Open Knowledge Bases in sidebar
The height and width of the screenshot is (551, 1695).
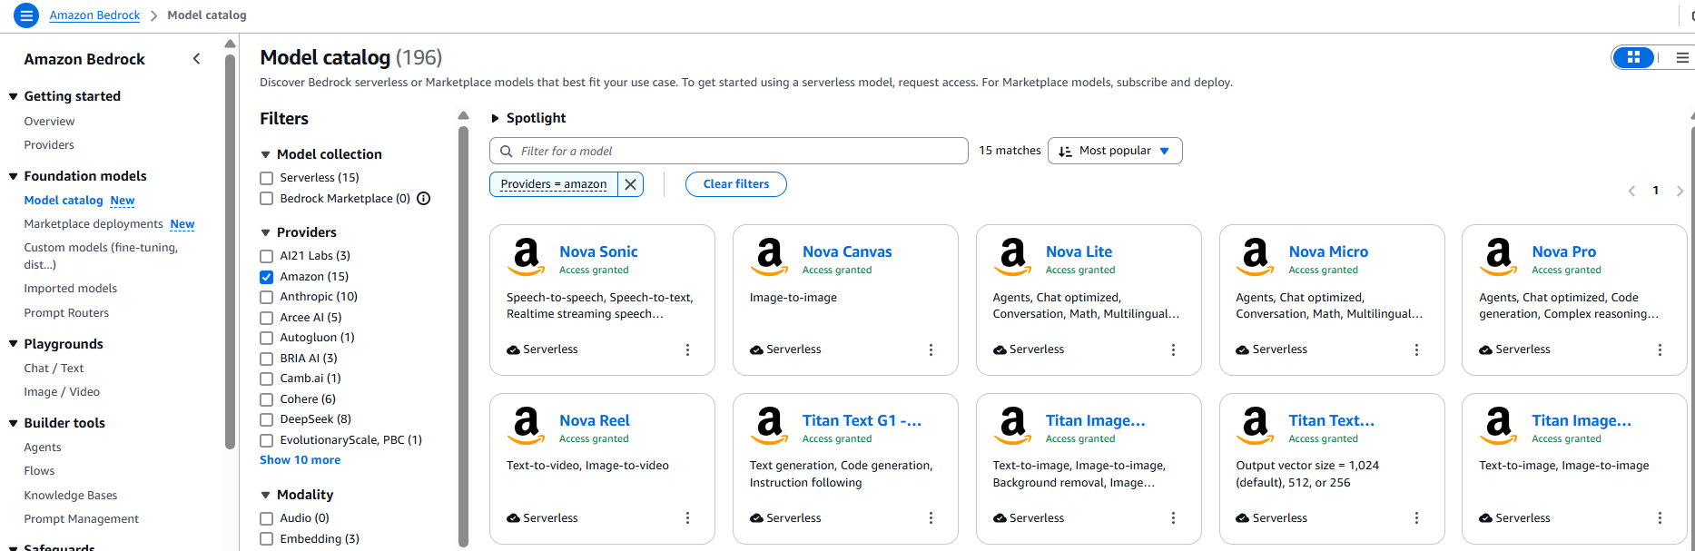71,496
